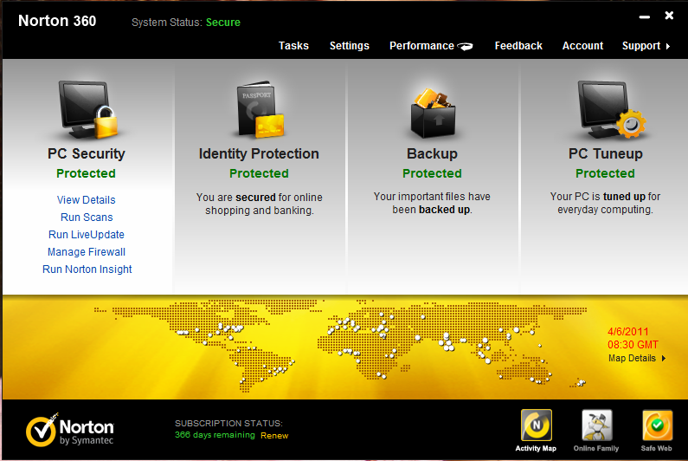688x461 pixels.
Task: Open the Account menu item
Action: [x=582, y=46]
